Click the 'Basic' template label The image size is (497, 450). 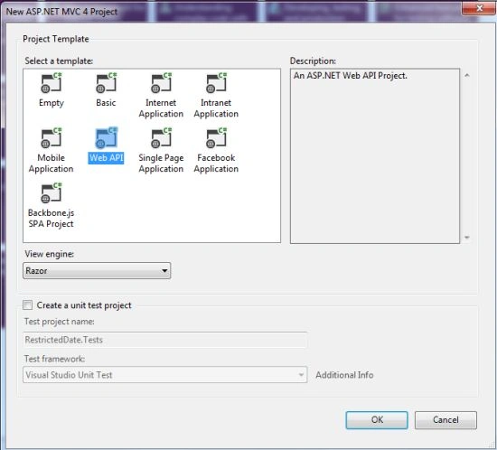(107, 103)
